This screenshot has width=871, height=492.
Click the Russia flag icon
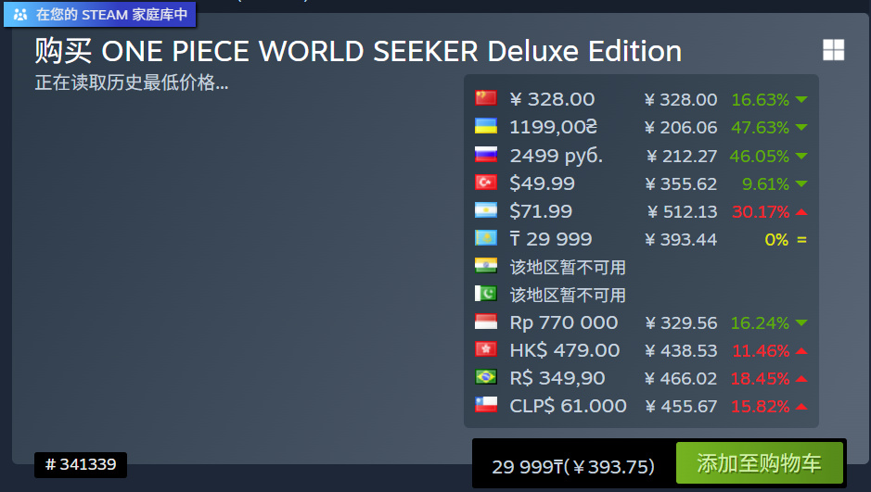click(x=485, y=155)
